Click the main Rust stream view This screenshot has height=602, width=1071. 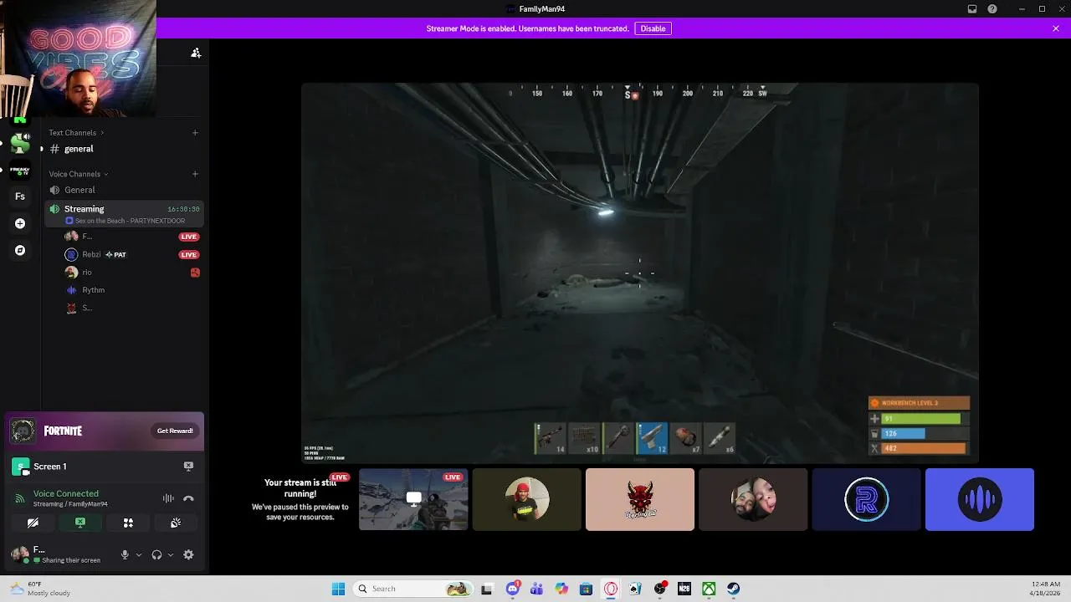(640, 273)
